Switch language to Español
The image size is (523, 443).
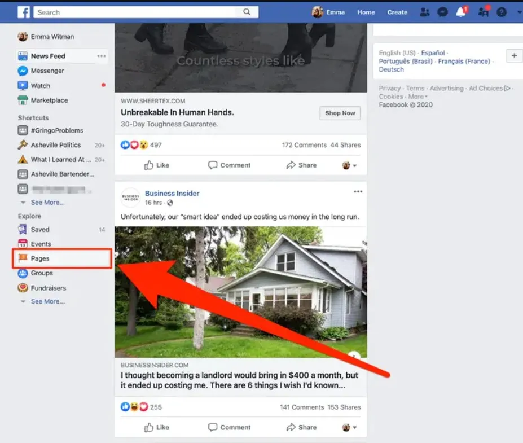(433, 53)
